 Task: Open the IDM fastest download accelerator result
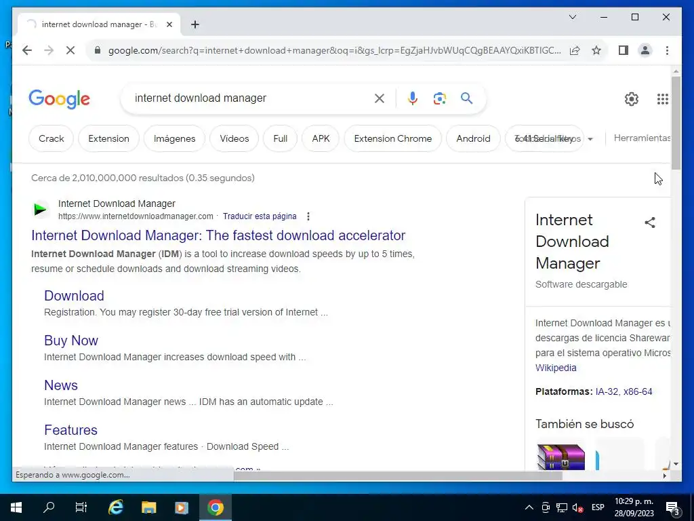coord(218,235)
